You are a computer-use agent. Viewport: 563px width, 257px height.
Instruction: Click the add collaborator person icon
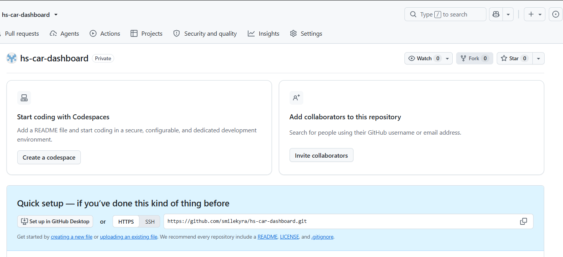click(x=296, y=98)
